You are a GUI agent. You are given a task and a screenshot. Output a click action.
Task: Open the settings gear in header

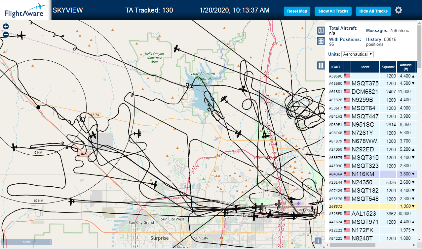399,10
